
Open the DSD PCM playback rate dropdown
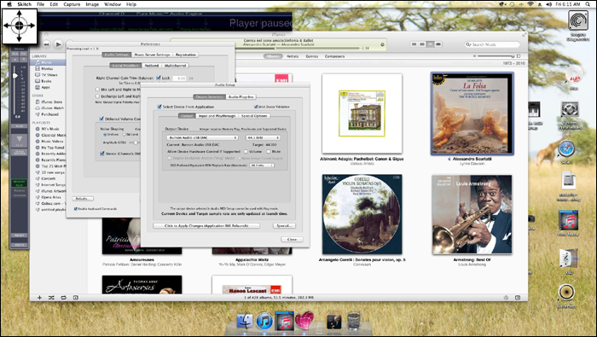(262, 166)
